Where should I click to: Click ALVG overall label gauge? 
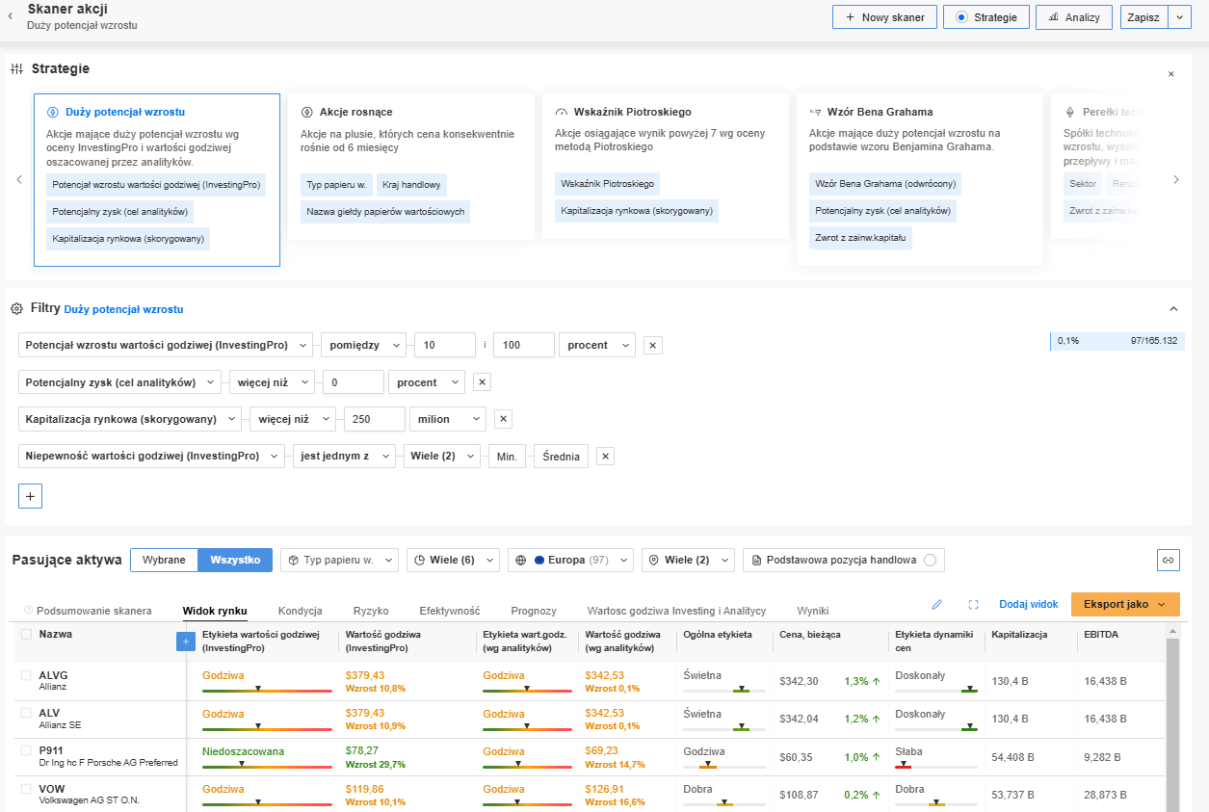click(x=724, y=692)
